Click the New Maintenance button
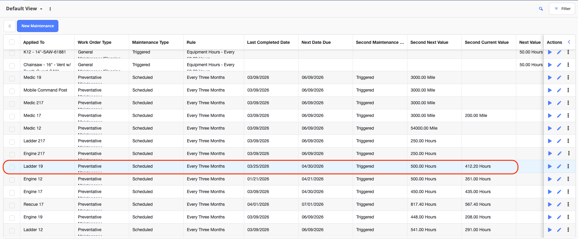This screenshot has height=239, width=578. [38, 26]
